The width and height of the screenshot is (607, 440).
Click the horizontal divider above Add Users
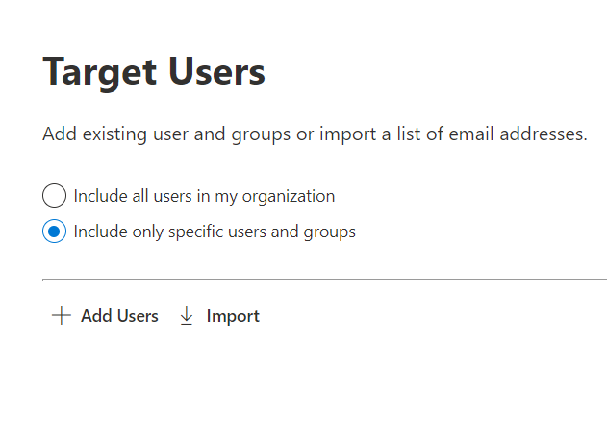pyautogui.click(x=324, y=280)
